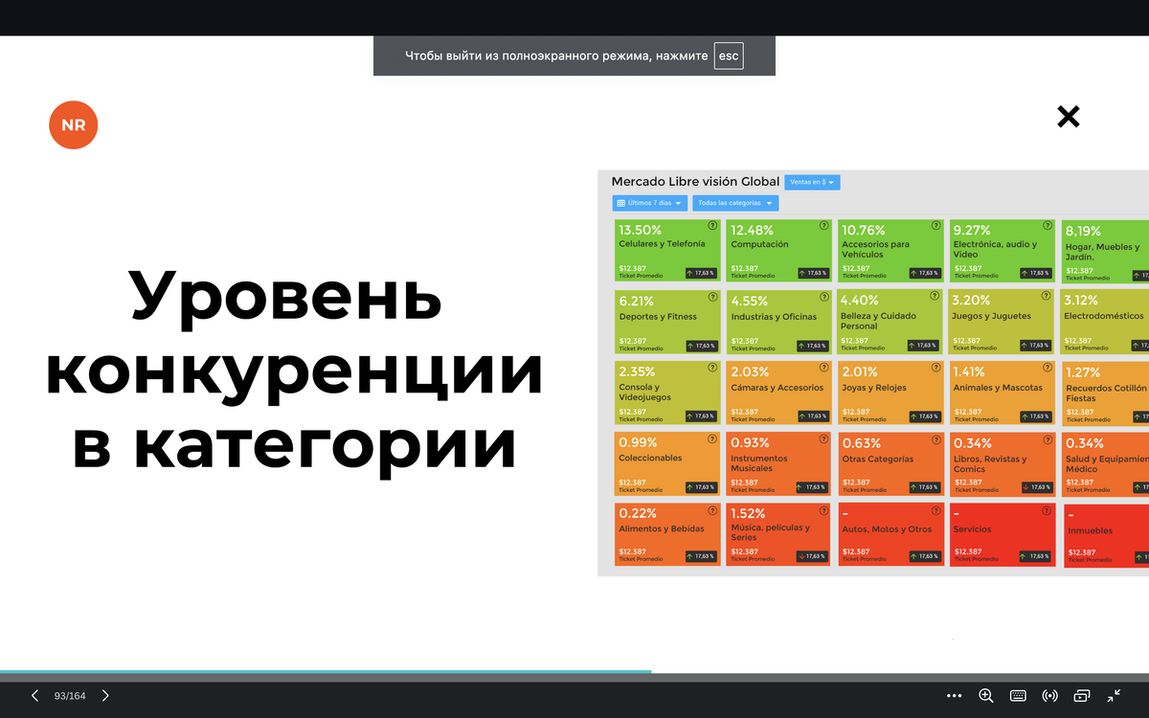
Task: Click the 17,63% trend badge on Joyas y Relojes
Action: click(x=923, y=415)
